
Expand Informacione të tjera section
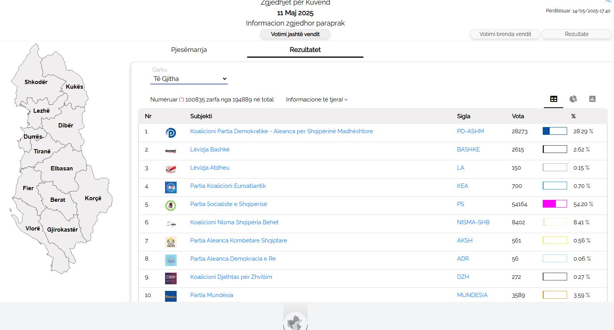(x=316, y=100)
